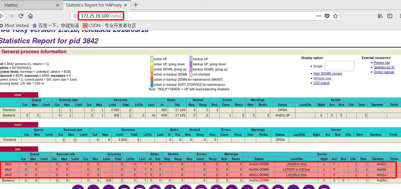Select the Statistics Report for HAProxy tab
The width and height of the screenshot is (401, 189).
coord(97,5)
